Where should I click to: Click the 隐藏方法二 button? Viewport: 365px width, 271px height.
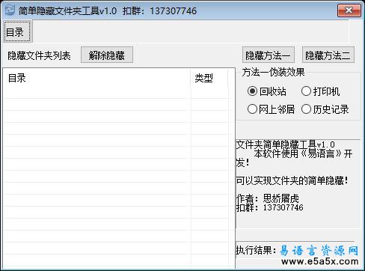[x=328, y=55]
